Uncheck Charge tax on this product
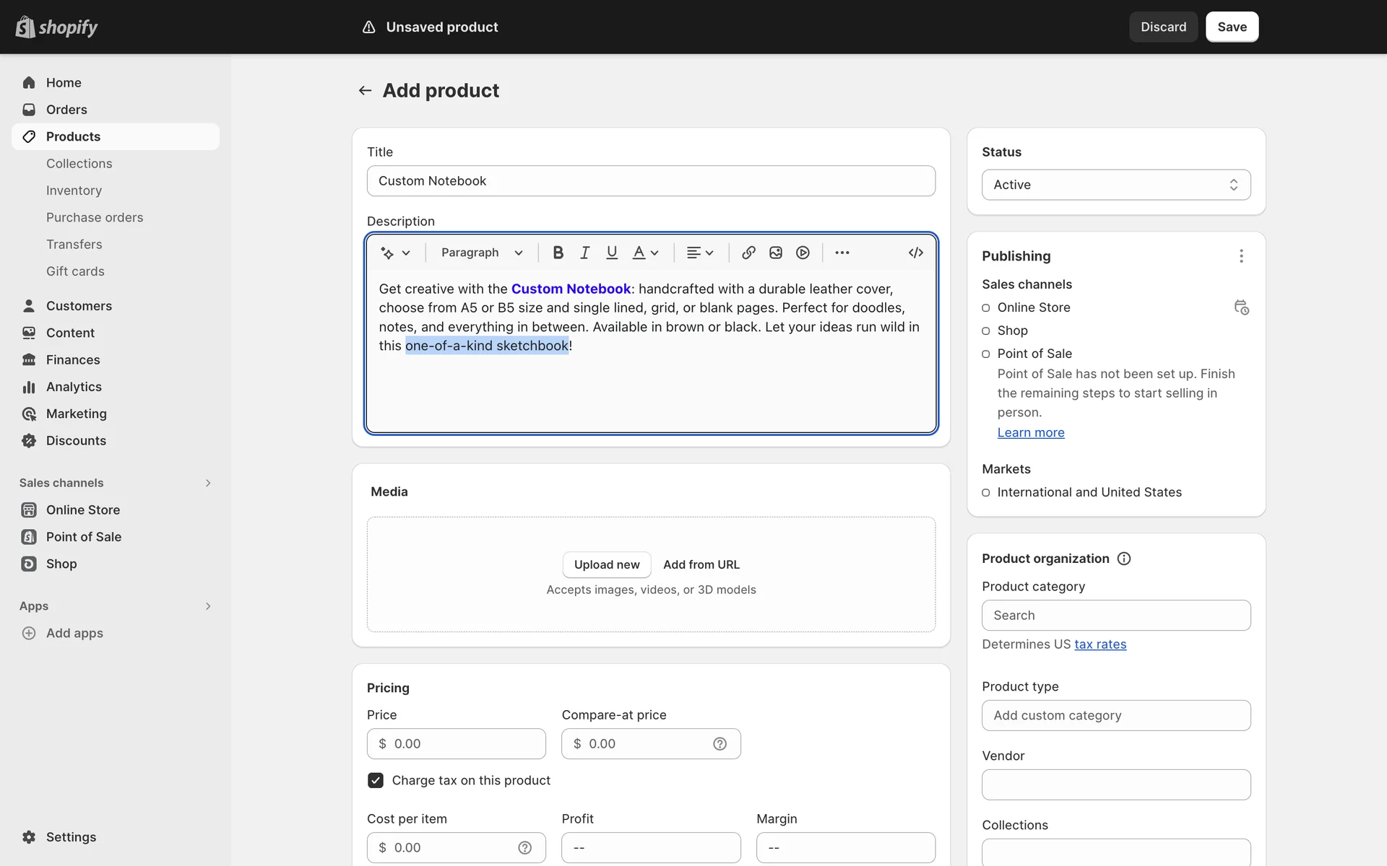The width and height of the screenshot is (1387, 866). [x=376, y=780]
